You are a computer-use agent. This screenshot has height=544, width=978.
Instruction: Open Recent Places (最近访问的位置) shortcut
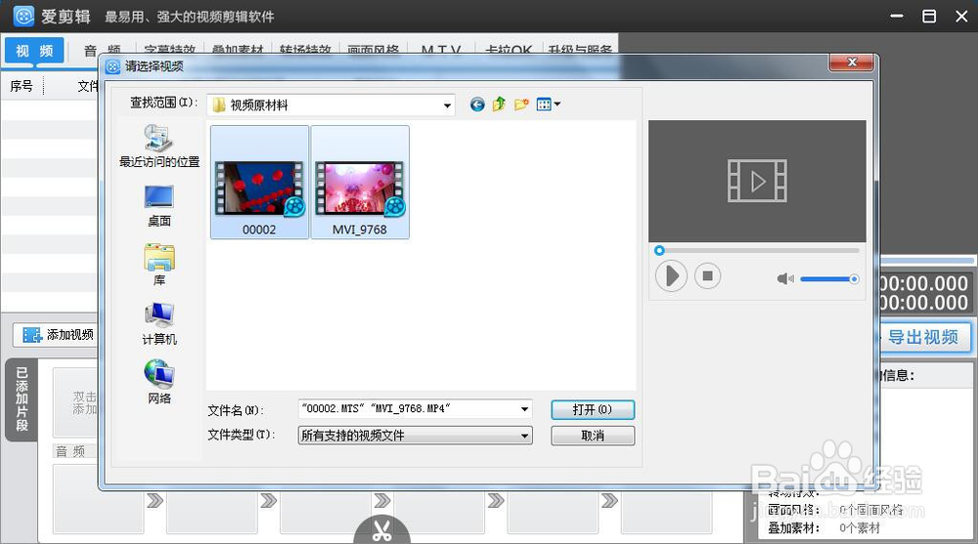[159, 146]
